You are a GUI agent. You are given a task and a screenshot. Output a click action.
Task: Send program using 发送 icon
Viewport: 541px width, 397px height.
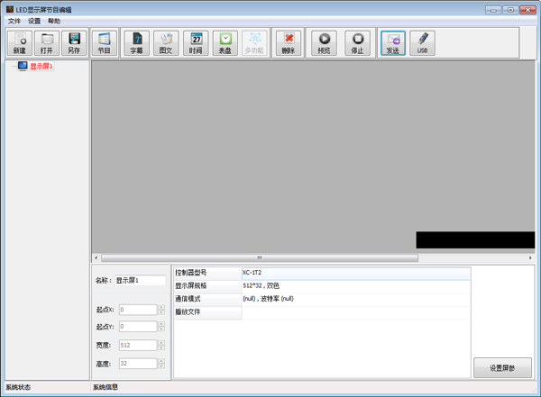[x=392, y=42]
